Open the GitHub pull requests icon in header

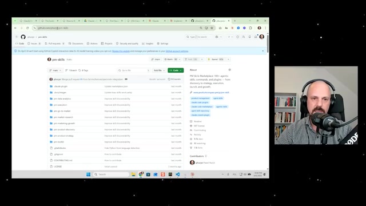[244, 37]
